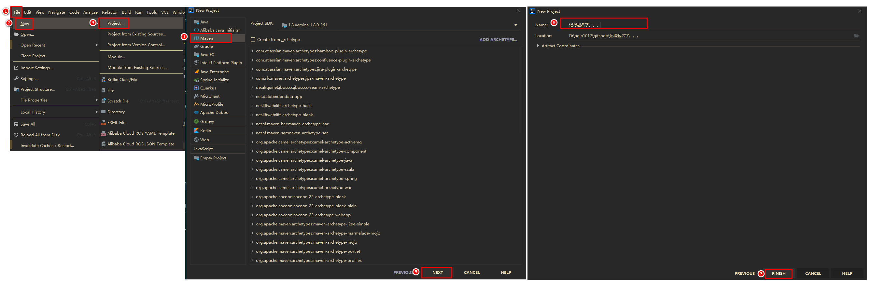871x283 pixels.
Task: Choose Kotlin project type
Action: point(218,130)
